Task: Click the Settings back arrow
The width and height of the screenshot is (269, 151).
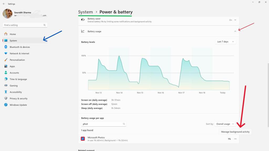Action: (x=4, y=4)
